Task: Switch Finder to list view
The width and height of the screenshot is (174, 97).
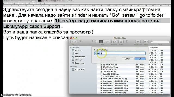Action: coord(101,42)
